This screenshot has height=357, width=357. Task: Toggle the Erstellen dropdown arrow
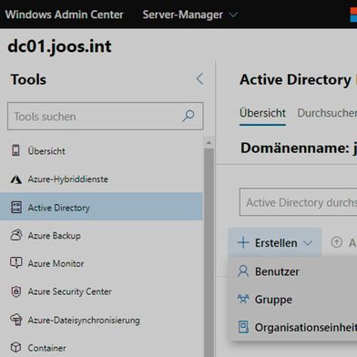coord(308,243)
